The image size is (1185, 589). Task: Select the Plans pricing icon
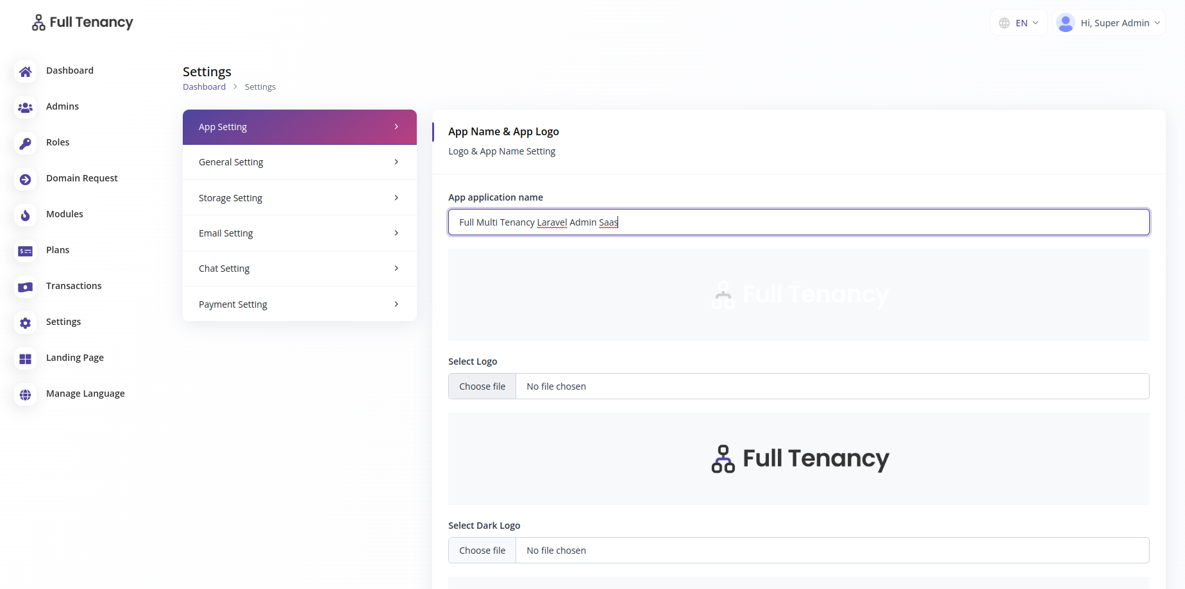(25, 251)
